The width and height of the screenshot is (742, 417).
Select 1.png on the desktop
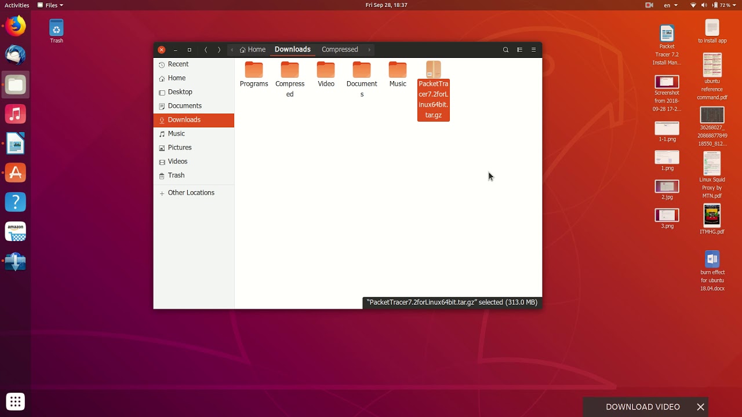[x=667, y=161]
